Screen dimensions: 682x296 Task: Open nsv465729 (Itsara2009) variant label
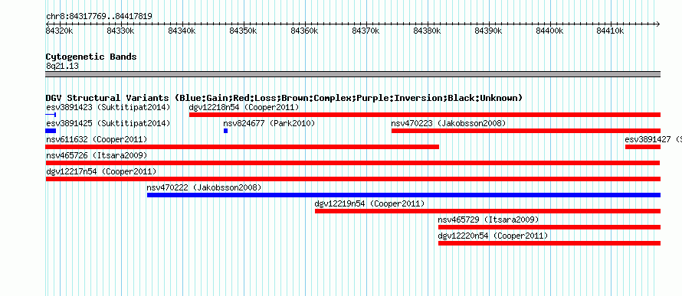tap(488, 220)
